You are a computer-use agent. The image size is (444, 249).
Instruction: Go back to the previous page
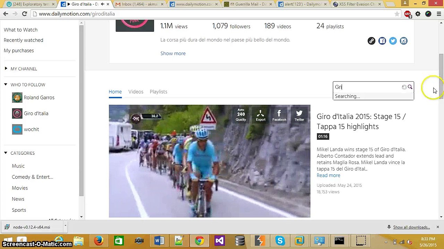6,14
